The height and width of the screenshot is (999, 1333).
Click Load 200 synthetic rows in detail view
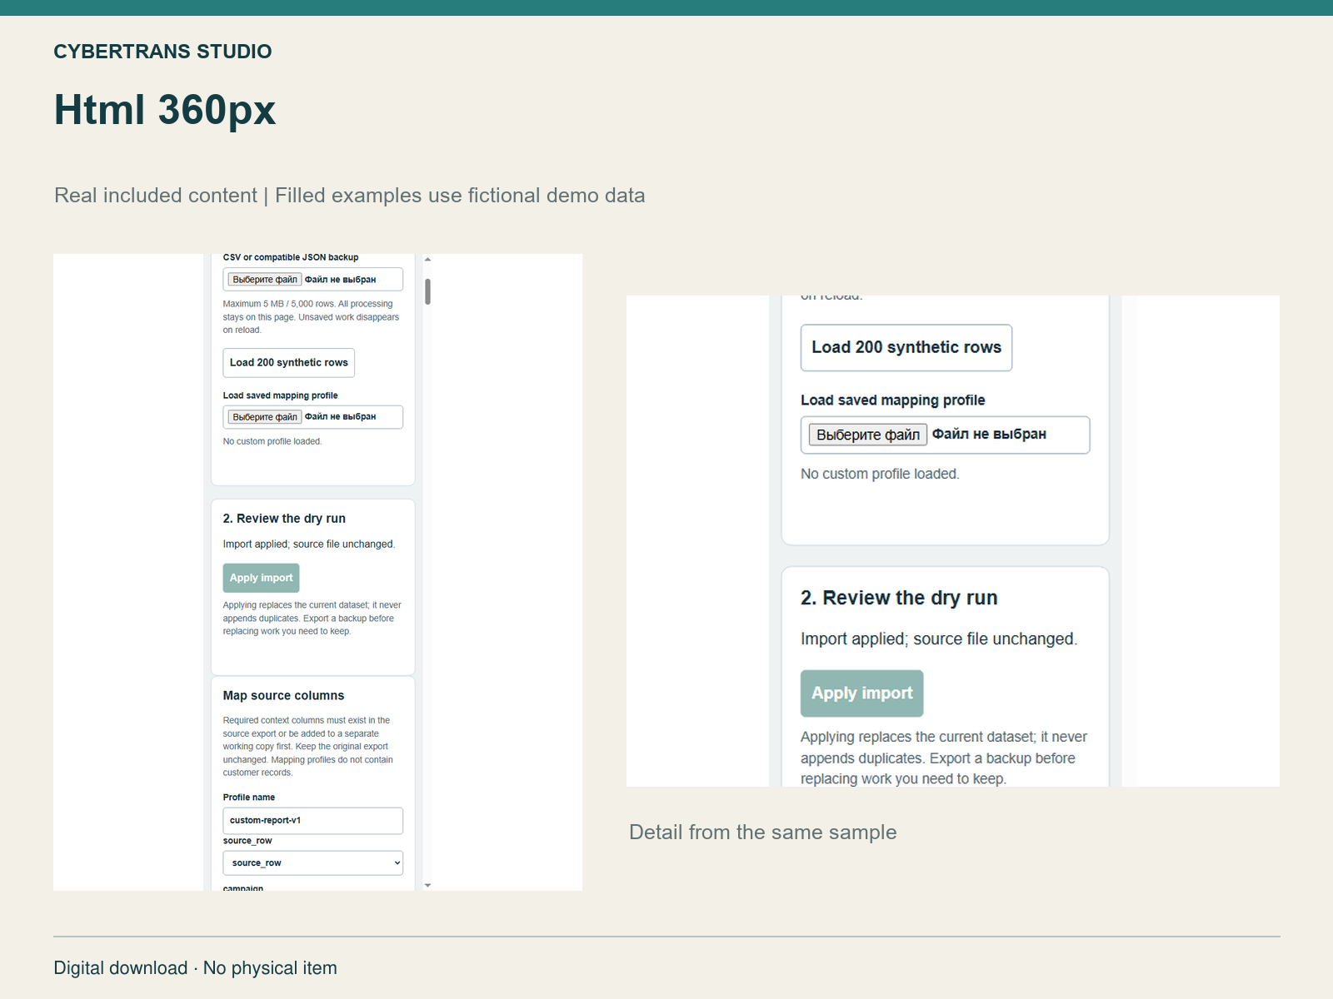[x=906, y=348]
